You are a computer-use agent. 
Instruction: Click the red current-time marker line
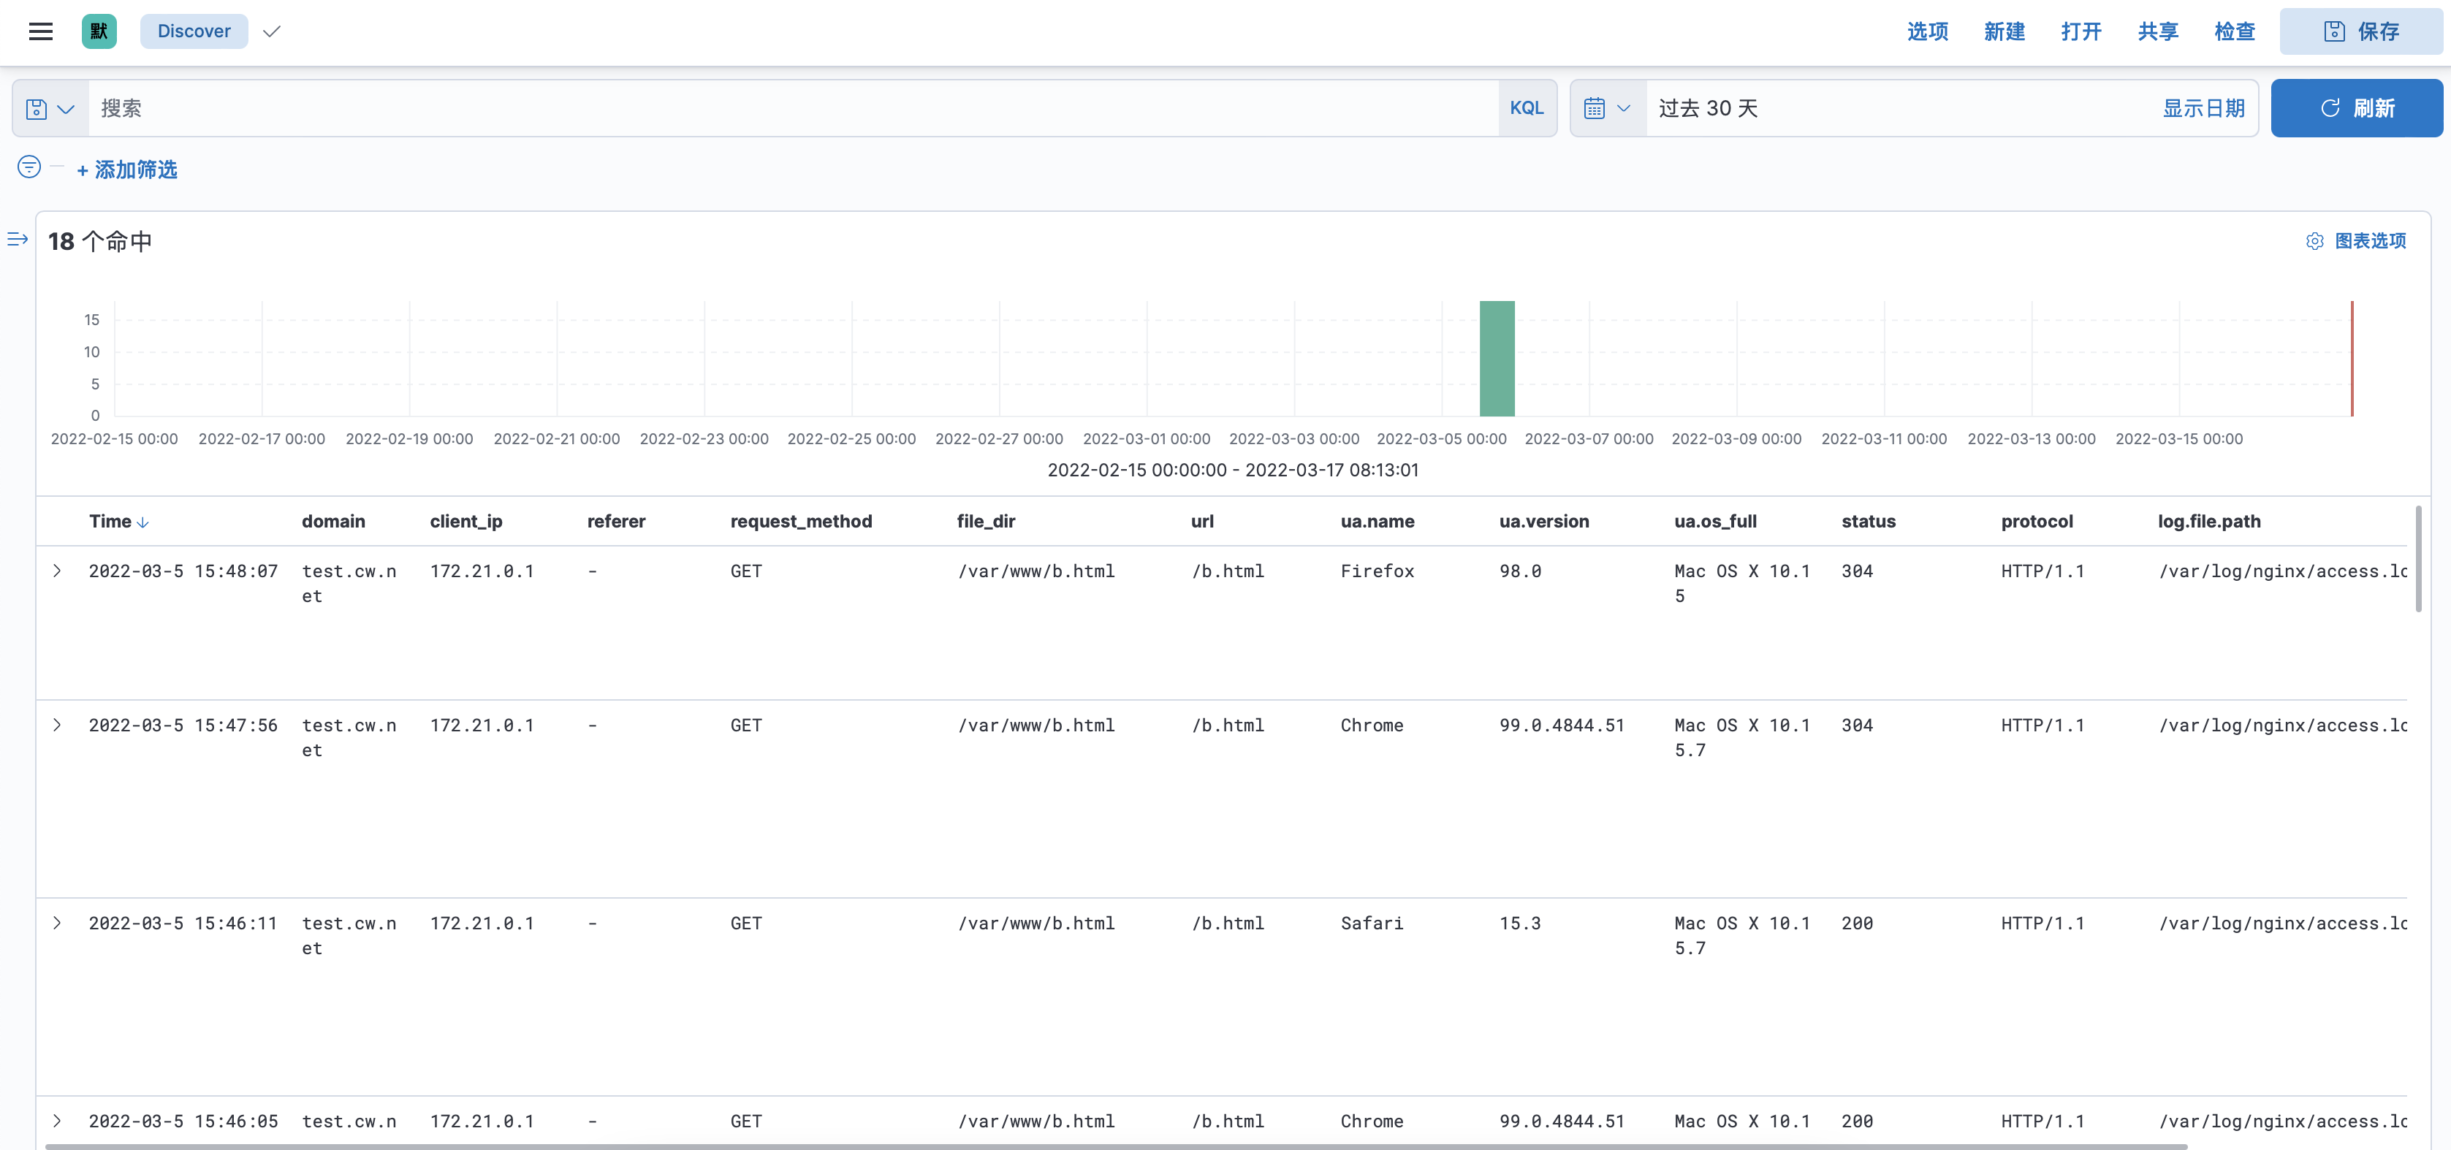[x=2352, y=359]
